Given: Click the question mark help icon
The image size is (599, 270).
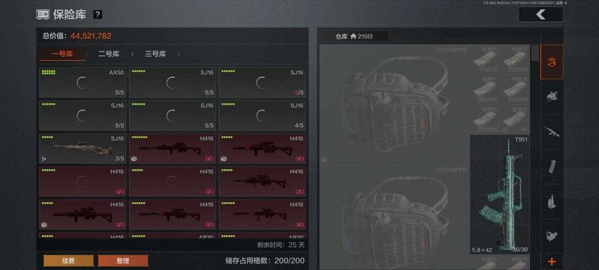Looking at the screenshot, I should coord(98,15).
